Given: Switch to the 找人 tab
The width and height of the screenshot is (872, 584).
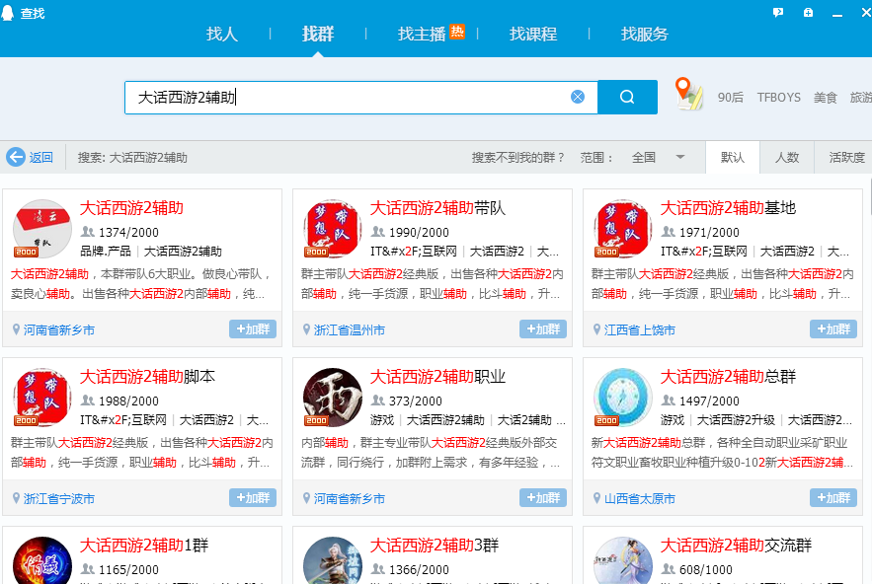Looking at the screenshot, I should 222,34.
